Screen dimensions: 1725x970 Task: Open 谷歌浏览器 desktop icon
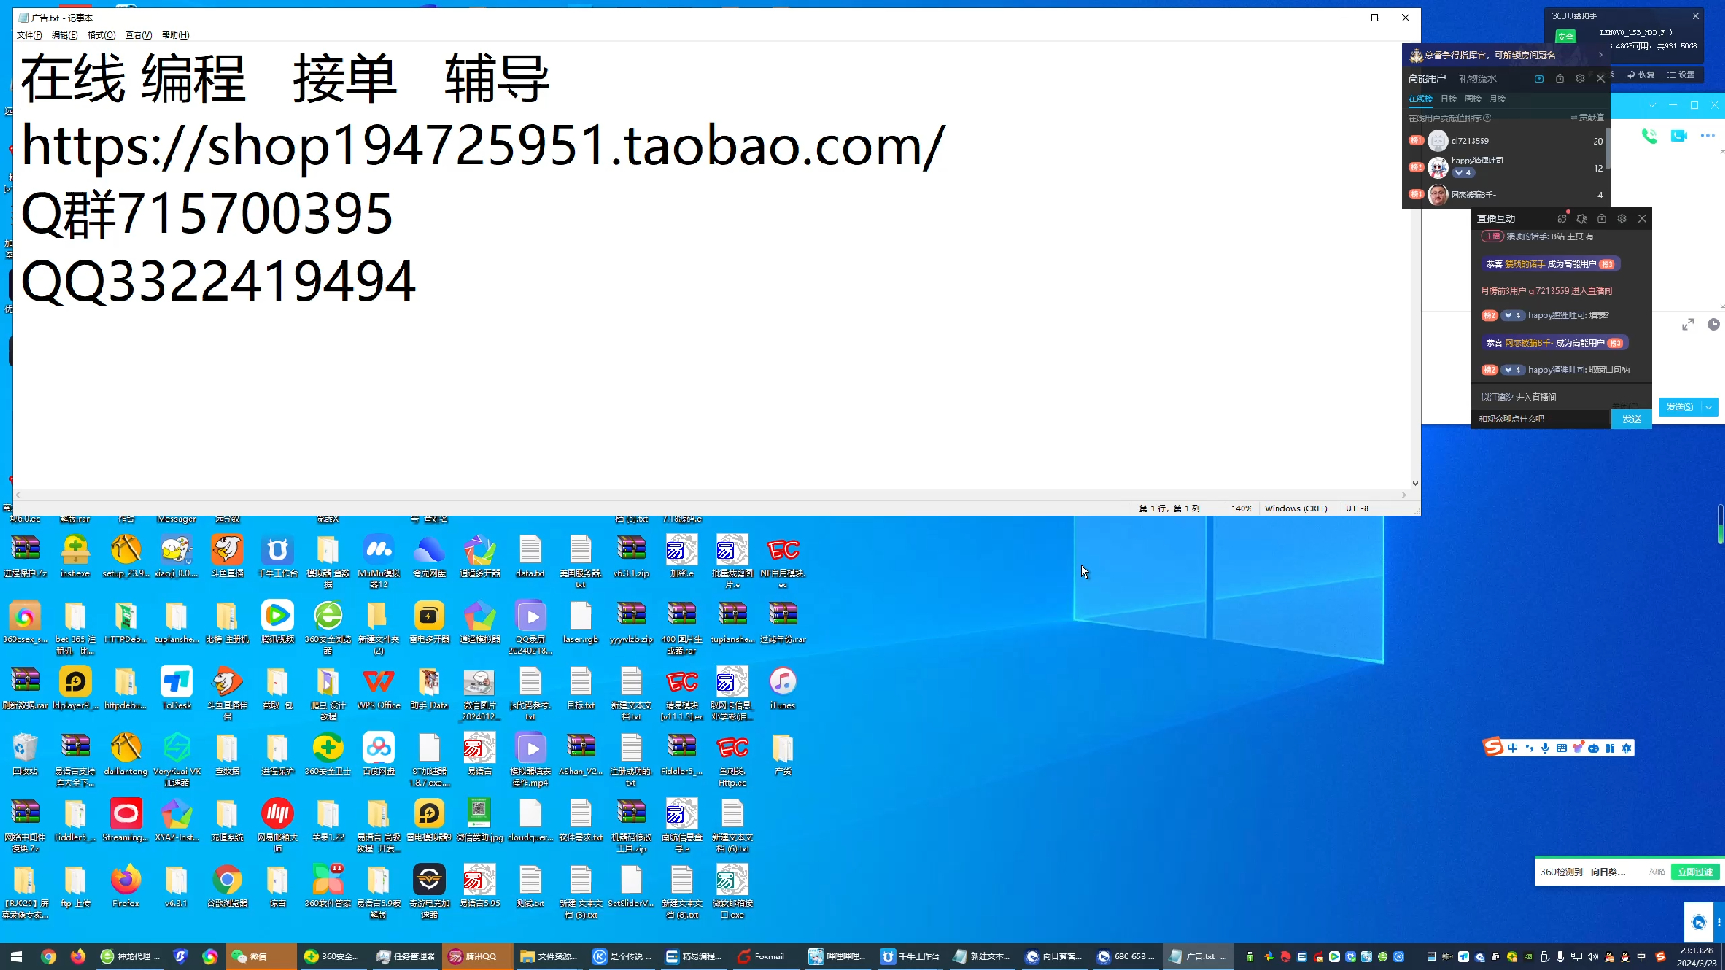pos(227,886)
